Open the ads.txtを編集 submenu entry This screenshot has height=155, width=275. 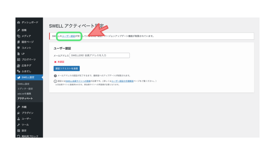[x=24, y=94]
